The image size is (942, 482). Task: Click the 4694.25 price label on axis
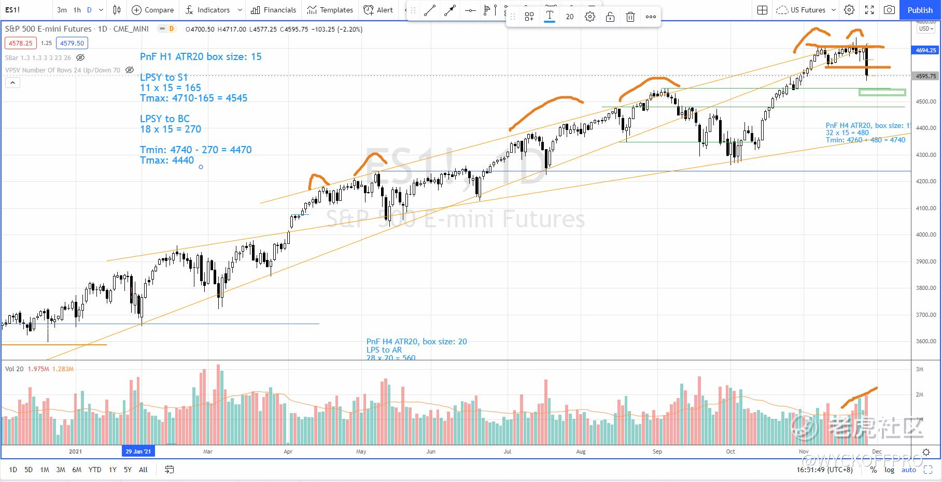[926, 50]
